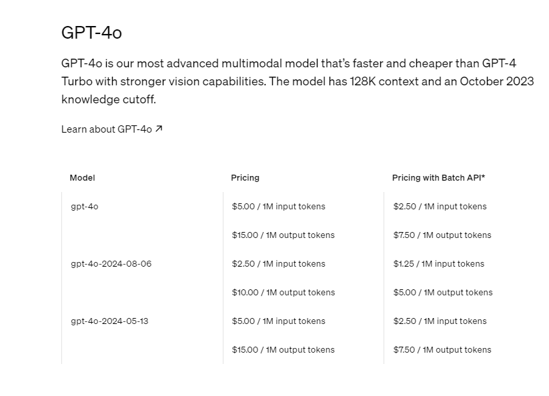Click gpt-4o's $15.00 output tokens price
Viewport: 549px width, 396px height.
[283, 235]
